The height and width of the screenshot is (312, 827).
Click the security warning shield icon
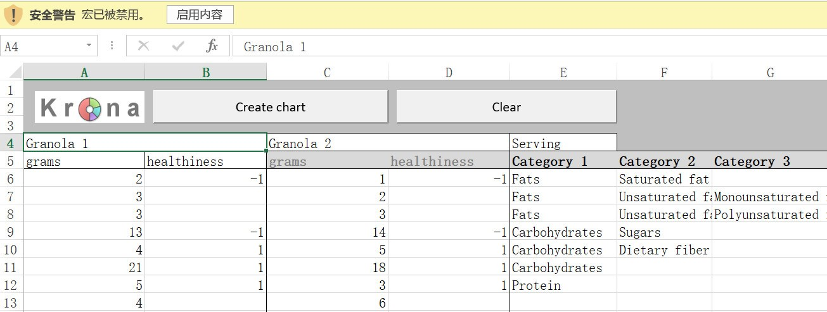pos(13,15)
